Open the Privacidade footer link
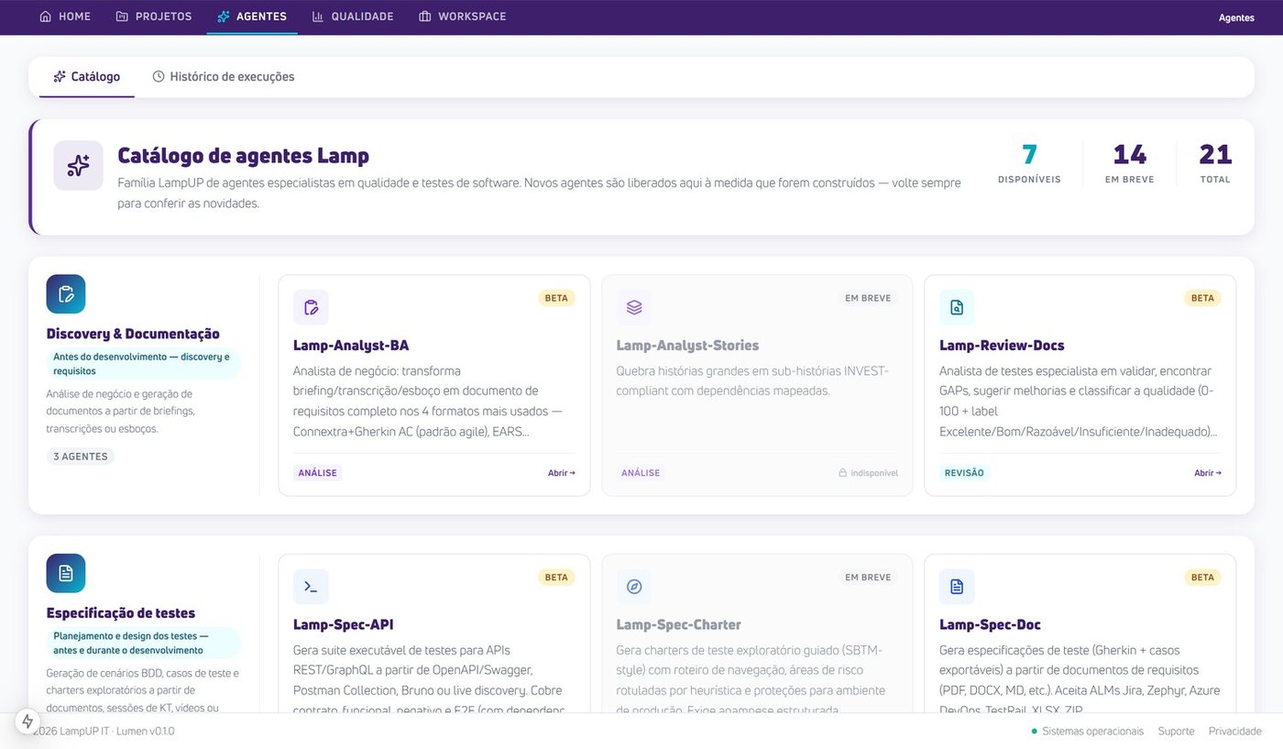This screenshot has height=749, width=1283. point(1235,732)
